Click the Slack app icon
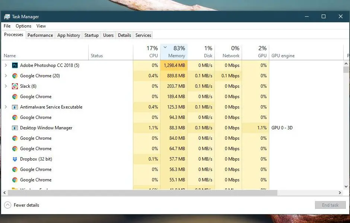Image resolution: width=350 pixels, height=223 pixels. 15,86
